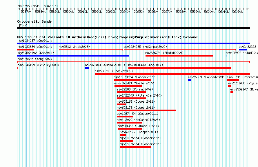Screen dimensions: 258x167
Task: Click the blue bar of esv3432353
Action: (x=243, y=50)
